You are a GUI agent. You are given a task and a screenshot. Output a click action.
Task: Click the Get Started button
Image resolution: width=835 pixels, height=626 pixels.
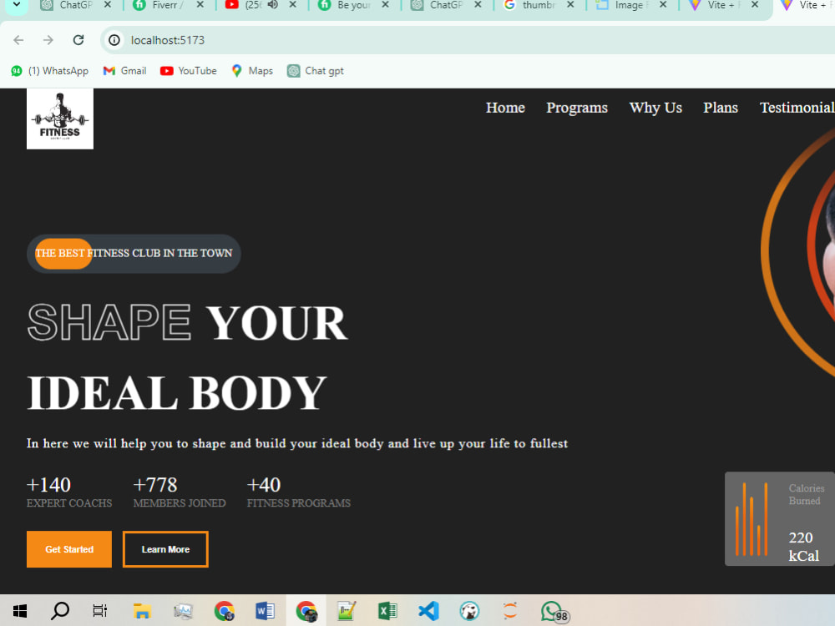coord(69,549)
